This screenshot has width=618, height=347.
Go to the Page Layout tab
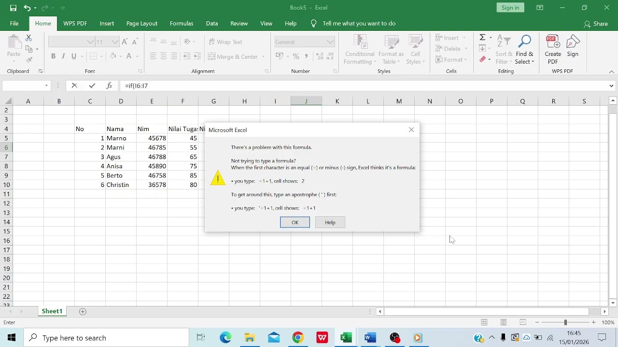[x=142, y=23]
